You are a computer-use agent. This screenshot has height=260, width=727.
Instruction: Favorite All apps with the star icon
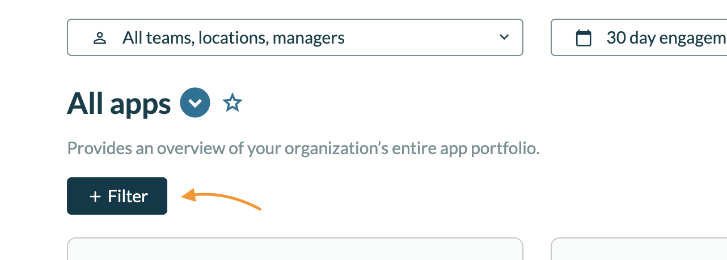[233, 103]
